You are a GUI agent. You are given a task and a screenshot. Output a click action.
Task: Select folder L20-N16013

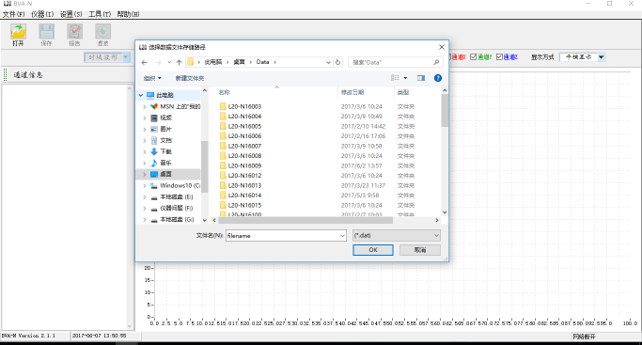[x=244, y=185]
